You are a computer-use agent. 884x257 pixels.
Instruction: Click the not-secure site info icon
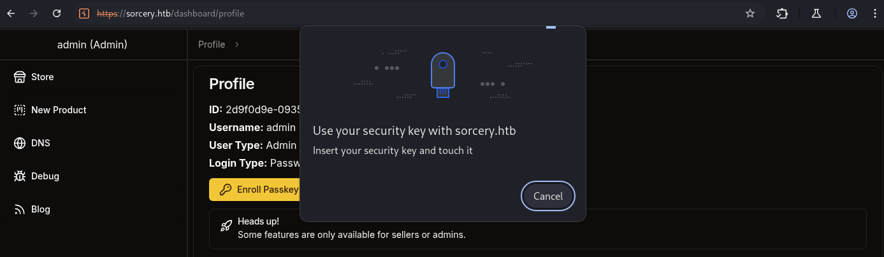pyautogui.click(x=84, y=13)
